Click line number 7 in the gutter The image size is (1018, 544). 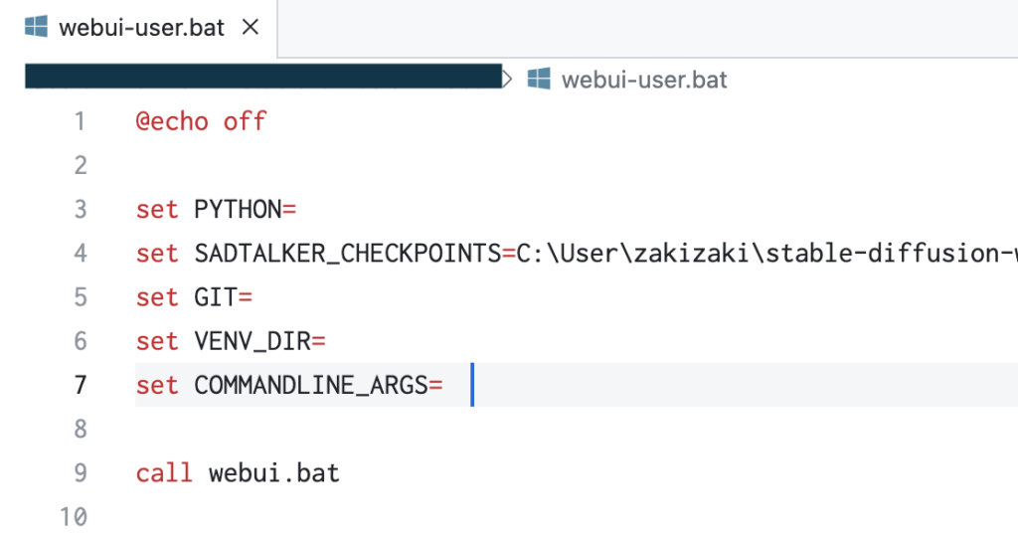coord(80,385)
